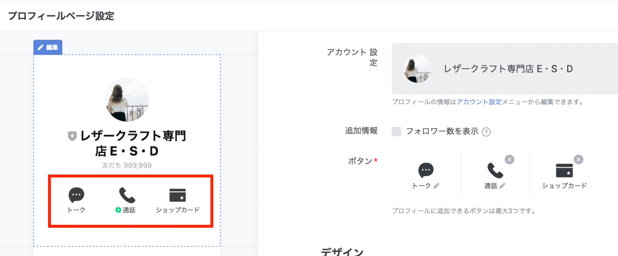Select the トーク chat bubble button setting
The height and width of the screenshot is (256, 618).
pos(426,170)
